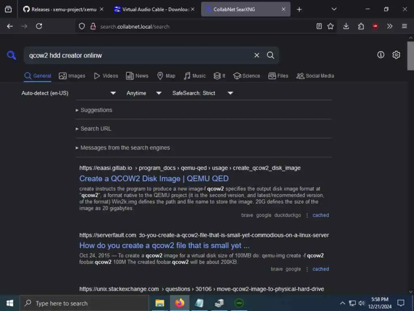Image resolution: width=414 pixels, height=311 pixels.
Task: Select the News search category
Action: click(x=137, y=76)
